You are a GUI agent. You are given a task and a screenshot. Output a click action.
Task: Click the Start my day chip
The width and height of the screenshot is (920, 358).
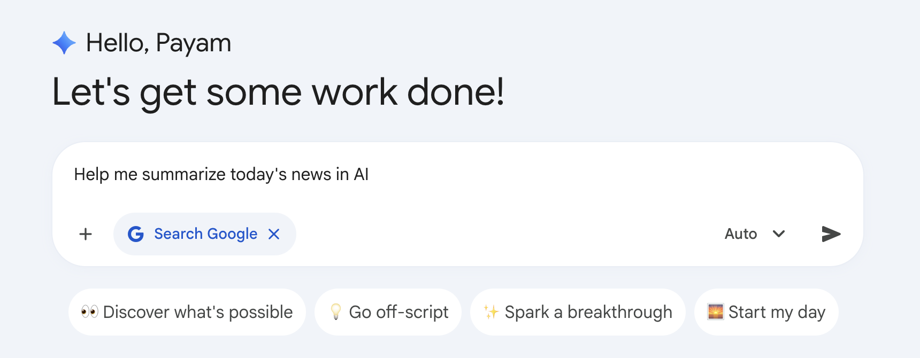[x=766, y=312]
